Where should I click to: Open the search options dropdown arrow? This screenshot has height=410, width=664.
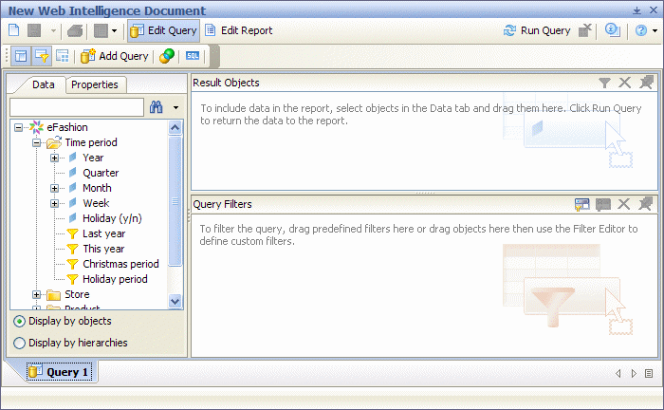pyautogui.click(x=175, y=107)
